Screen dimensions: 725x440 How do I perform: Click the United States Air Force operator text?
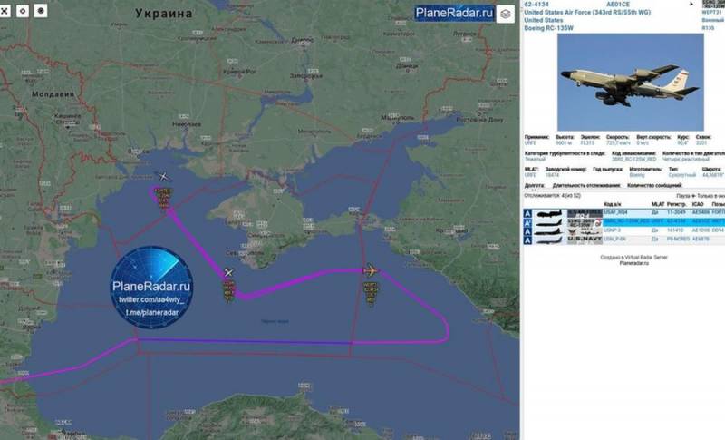click(587, 13)
